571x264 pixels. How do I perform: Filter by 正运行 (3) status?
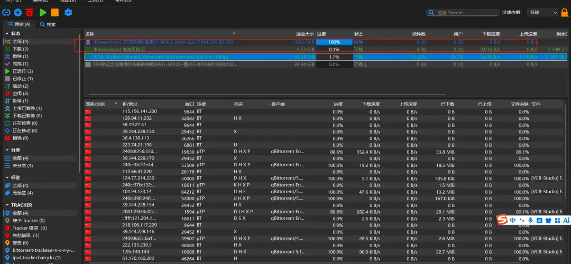point(40,71)
